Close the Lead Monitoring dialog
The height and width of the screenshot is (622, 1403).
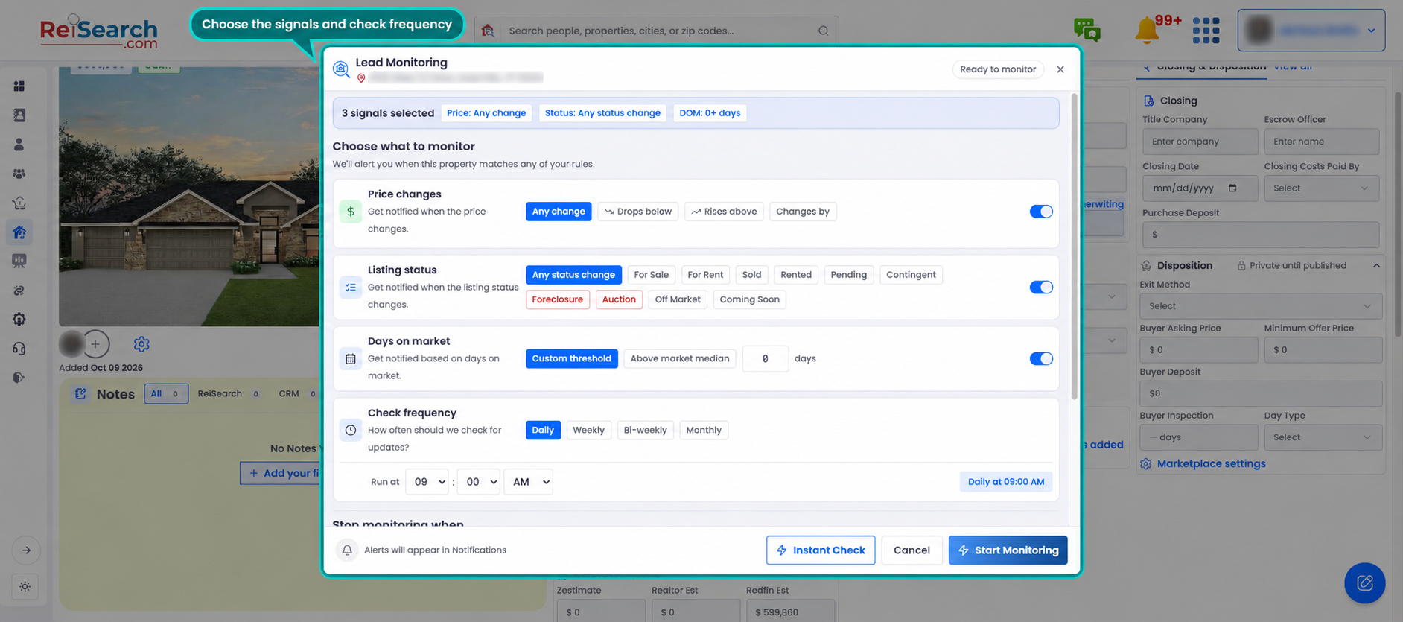1060,69
